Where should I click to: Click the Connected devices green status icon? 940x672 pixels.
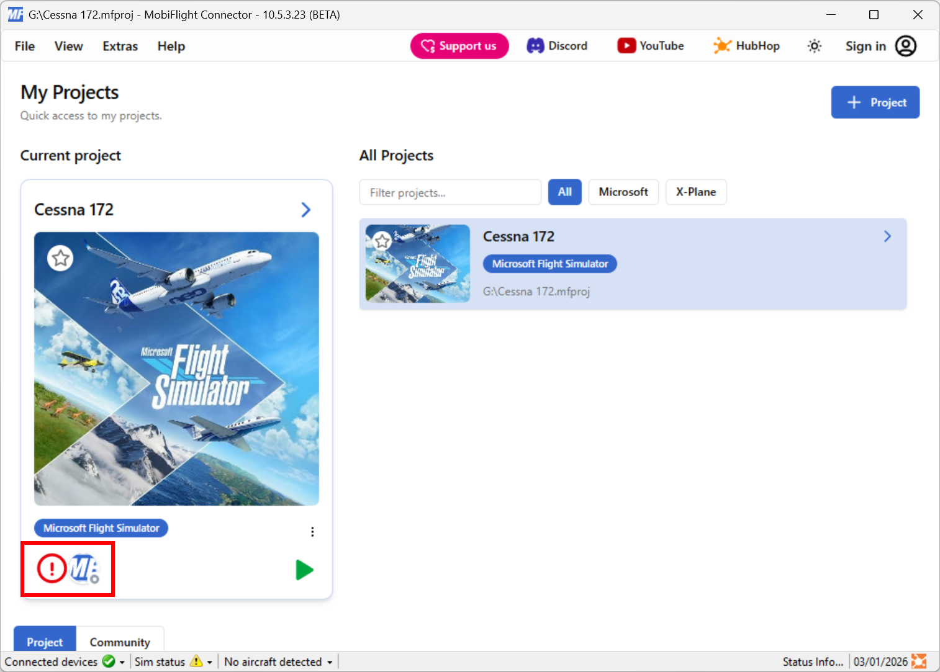coord(107,661)
